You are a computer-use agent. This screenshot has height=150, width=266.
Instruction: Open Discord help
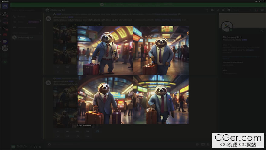coord(262,10)
